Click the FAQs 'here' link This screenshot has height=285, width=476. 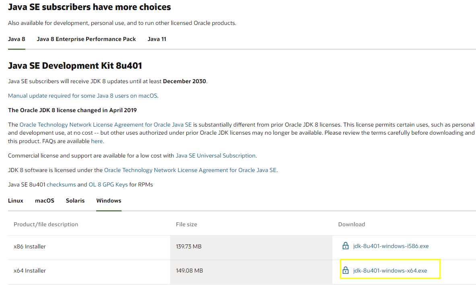97,141
